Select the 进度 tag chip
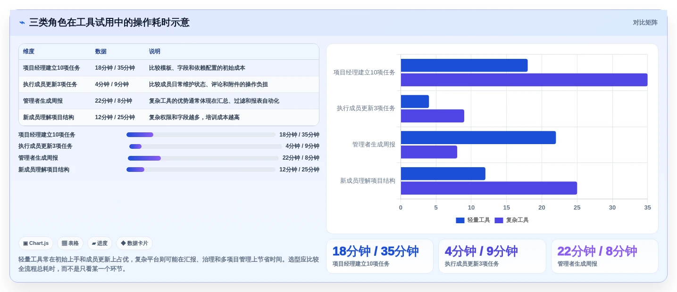The height and width of the screenshot is (292, 677). point(100,243)
